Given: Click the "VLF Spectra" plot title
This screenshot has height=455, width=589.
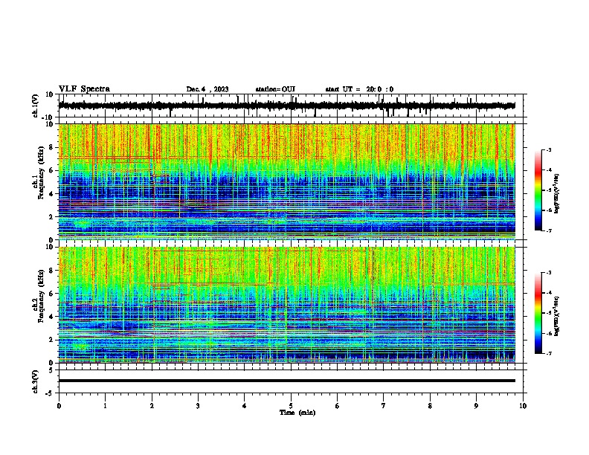Looking at the screenshot, I should click(x=84, y=89).
